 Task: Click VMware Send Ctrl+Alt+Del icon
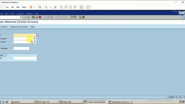coord(40,7)
